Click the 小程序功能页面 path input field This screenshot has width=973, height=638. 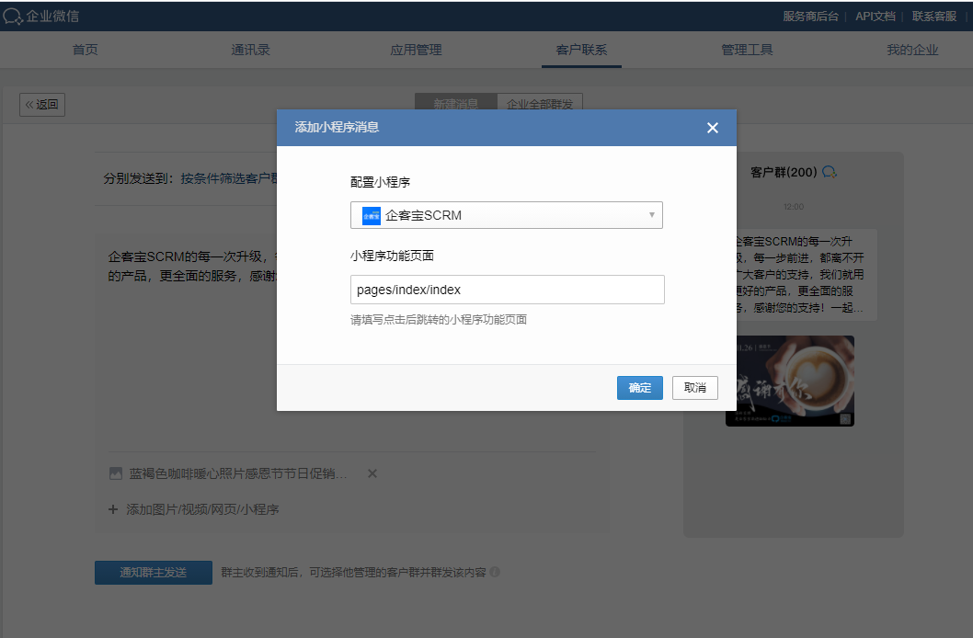(507, 290)
